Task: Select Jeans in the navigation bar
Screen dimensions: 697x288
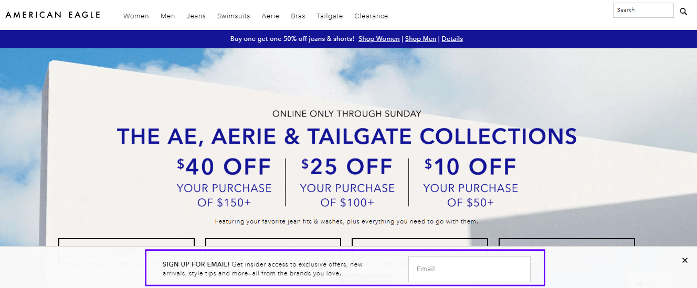Action: tap(196, 16)
